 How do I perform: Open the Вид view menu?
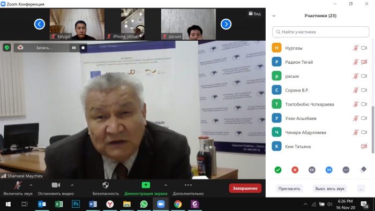[254, 13]
